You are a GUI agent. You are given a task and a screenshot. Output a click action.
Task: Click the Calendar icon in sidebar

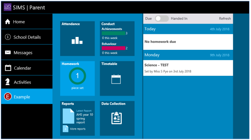tap(8, 68)
